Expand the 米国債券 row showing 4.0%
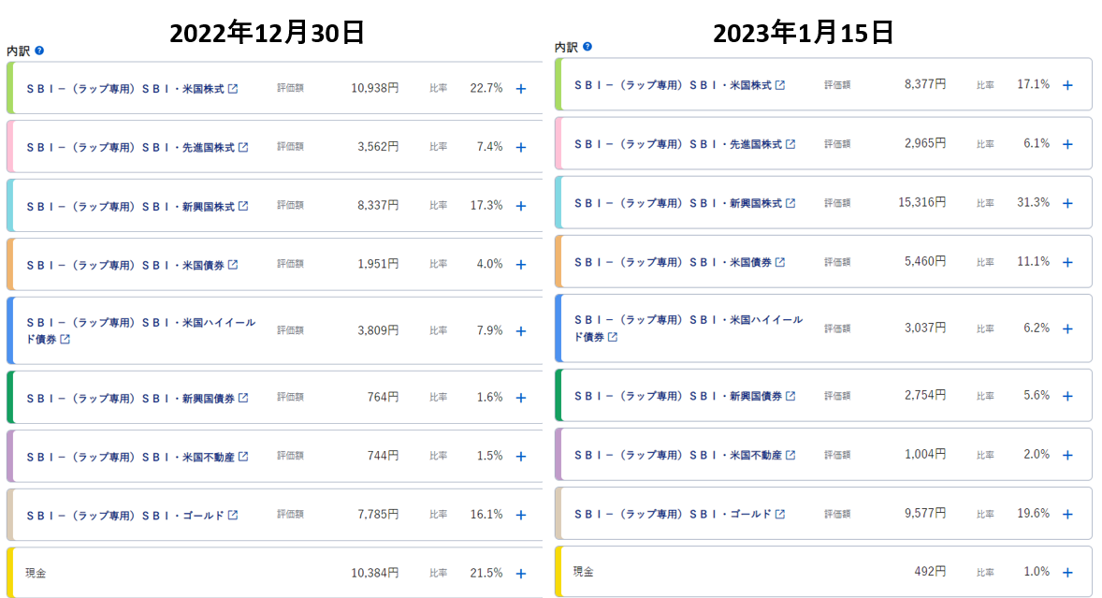This screenshot has height=598, width=1102. coord(521,265)
